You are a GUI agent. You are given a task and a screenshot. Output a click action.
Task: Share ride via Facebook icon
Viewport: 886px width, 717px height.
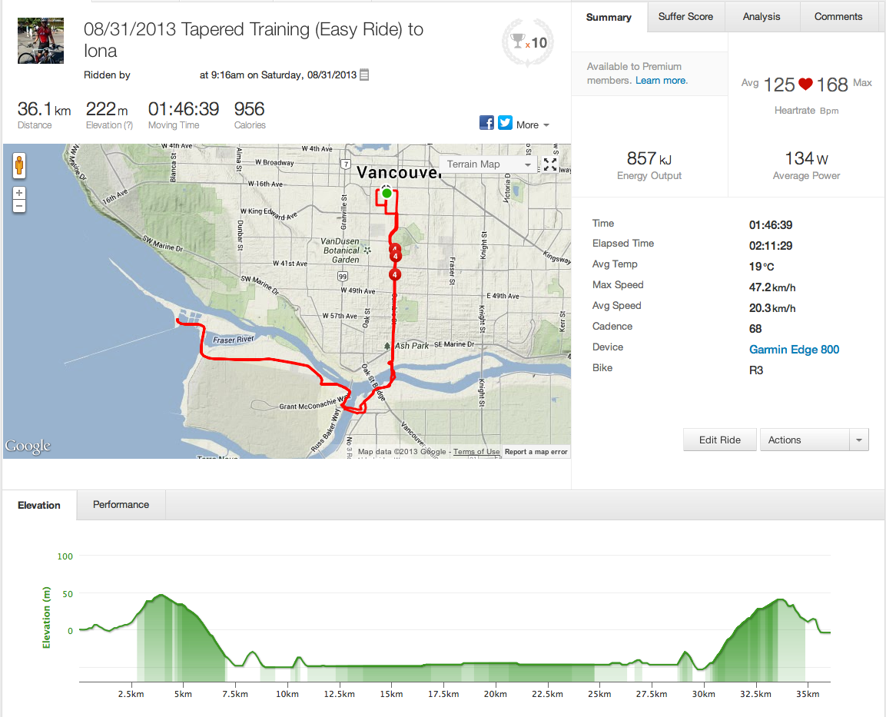486,123
